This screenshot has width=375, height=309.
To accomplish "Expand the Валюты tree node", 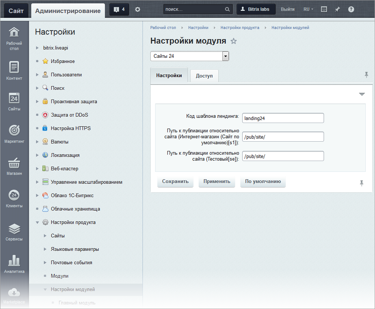I will tap(37, 142).
